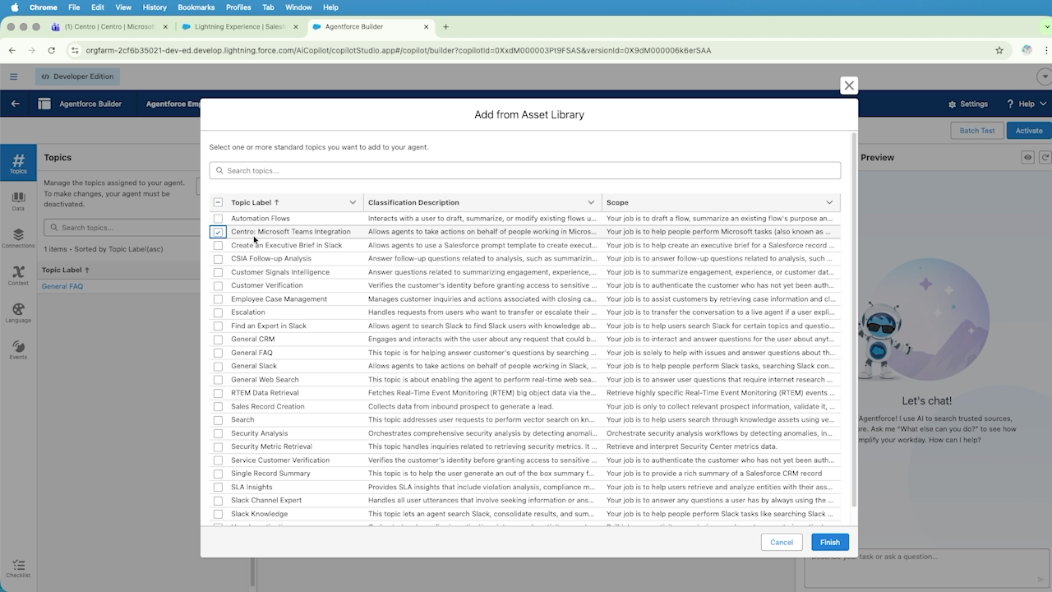Open the Window menu
Image resolution: width=1052 pixels, height=592 pixels.
298,7
